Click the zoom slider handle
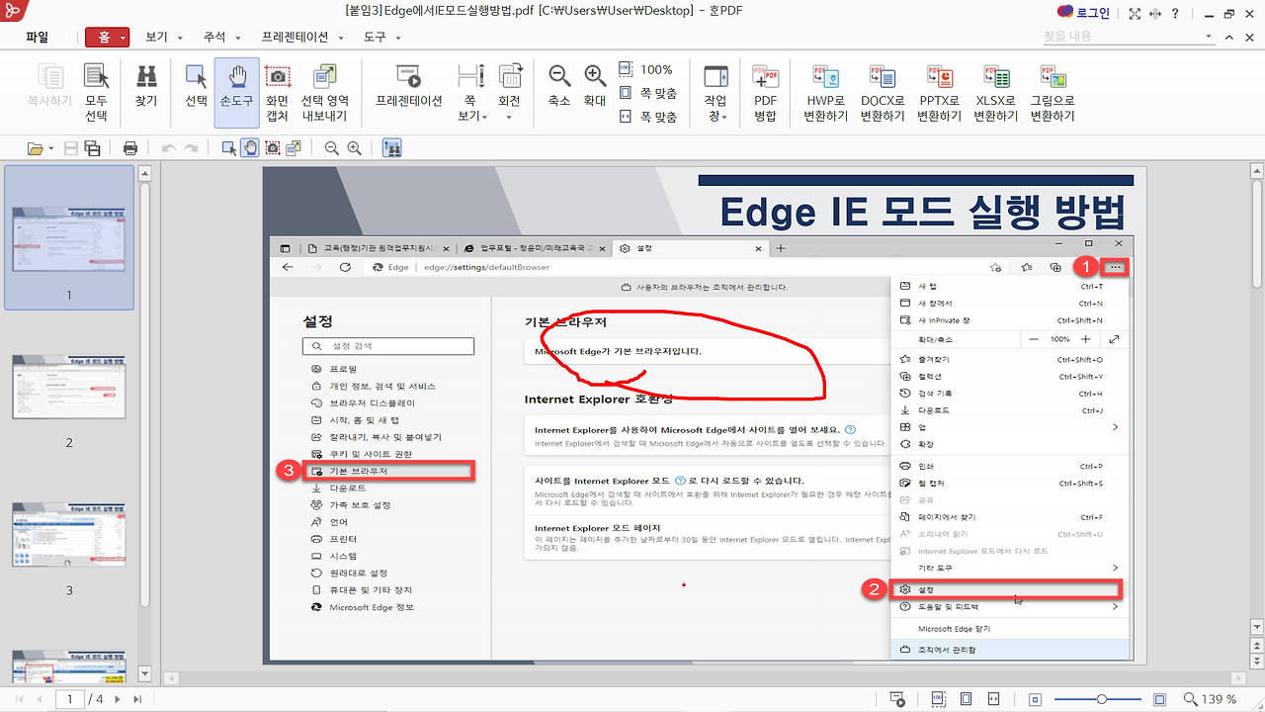Viewport: 1265px width, 712px height. (x=1102, y=699)
